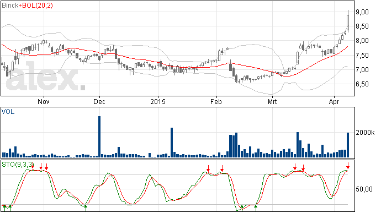Click the tall volume bar after 2015 label

click(x=172, y=143)
